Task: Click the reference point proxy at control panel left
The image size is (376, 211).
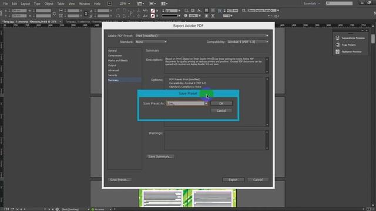Action: pos(1,13)
